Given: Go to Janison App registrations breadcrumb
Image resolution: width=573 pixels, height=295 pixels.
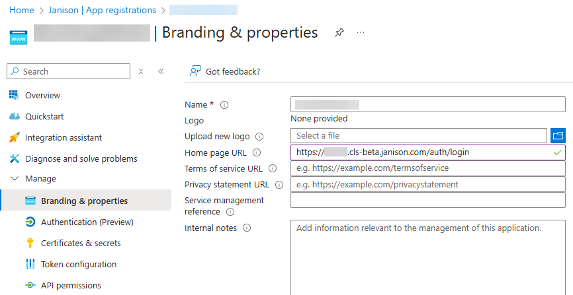Looking at the screenshot, I should click(x=103, y=11).
